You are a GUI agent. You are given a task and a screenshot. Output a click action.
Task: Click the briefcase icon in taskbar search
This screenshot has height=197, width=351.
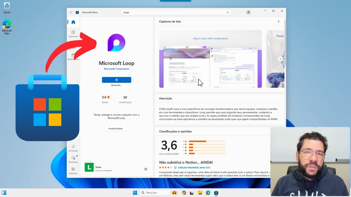pyautogui.click(x=174, y=193)
